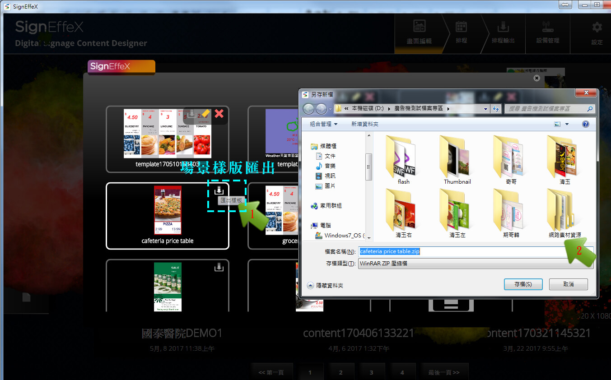Close template panel with round X icon
Image resolution: width=611 pixels, height=380 pixels.
click(x=536, y=78)
